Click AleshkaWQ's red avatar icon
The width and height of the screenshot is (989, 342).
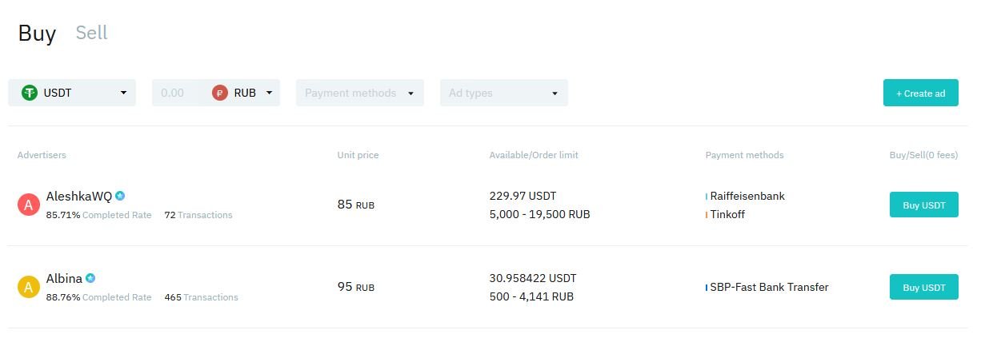pos(29,205)
